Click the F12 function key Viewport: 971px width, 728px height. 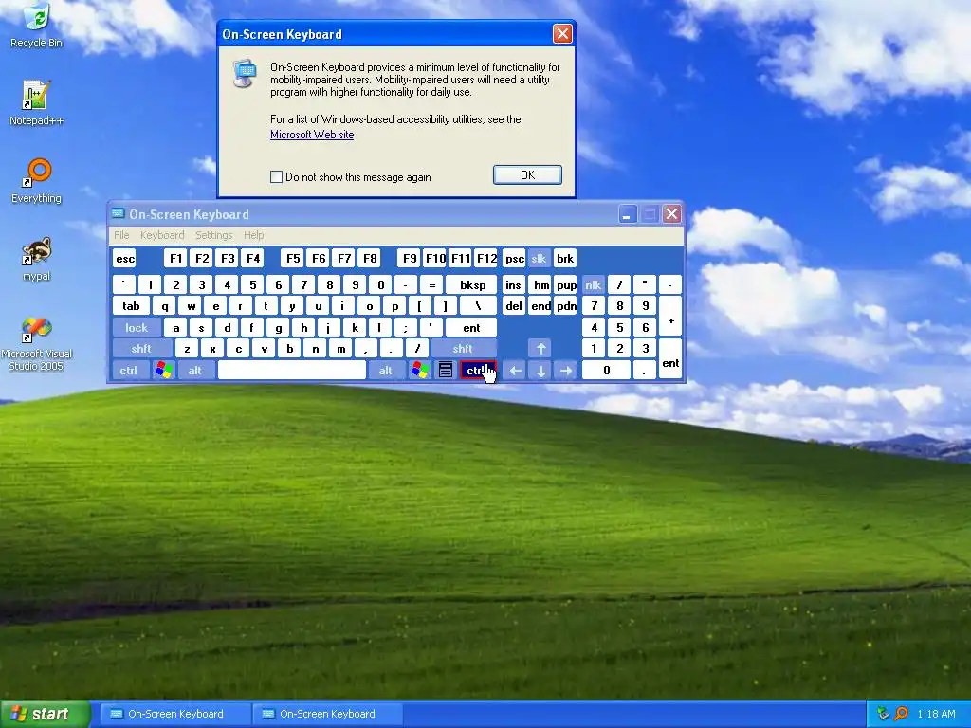486,258
